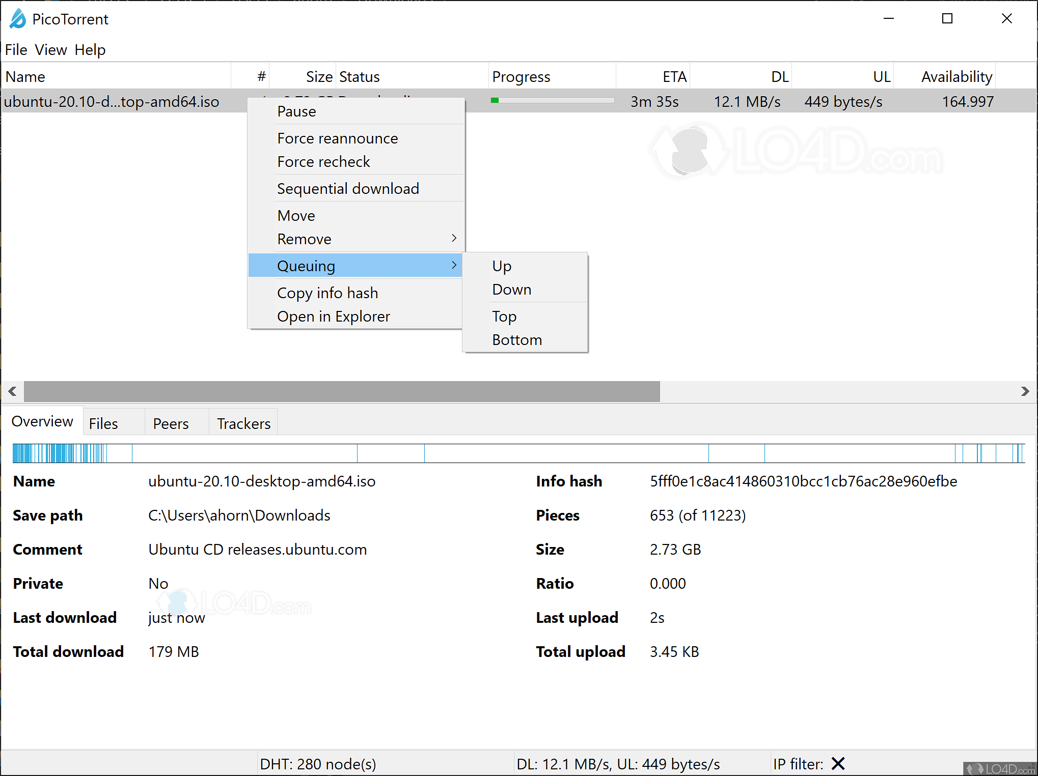Open the View menu
1038x776 pixels.
[50, 49]
